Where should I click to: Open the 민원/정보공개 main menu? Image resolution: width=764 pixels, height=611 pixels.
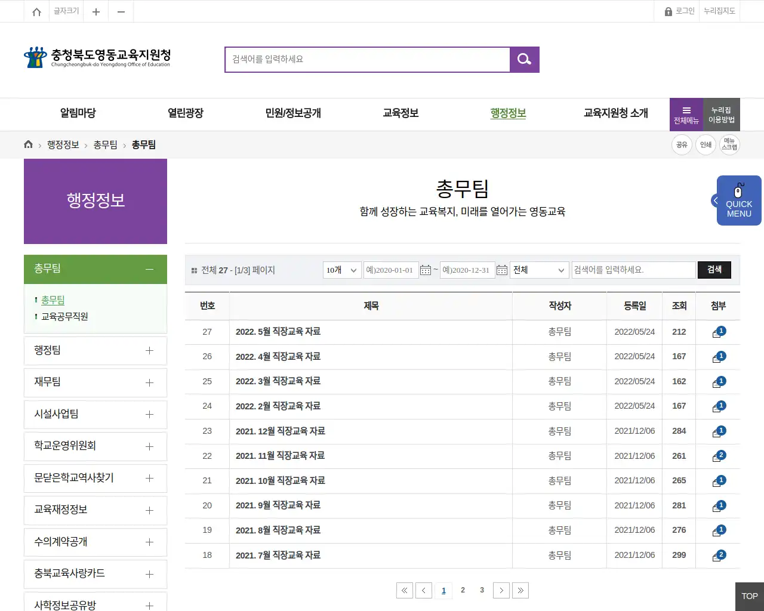293,113
